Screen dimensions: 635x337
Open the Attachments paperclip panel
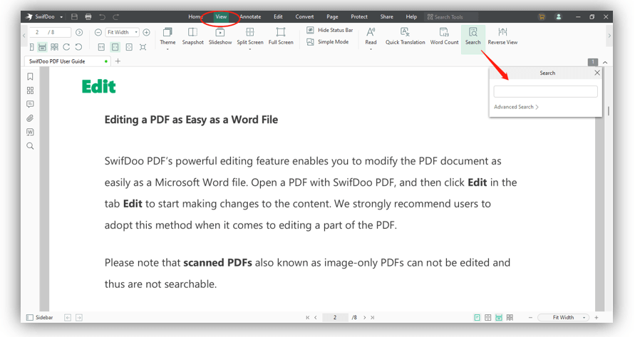click(x=30, y=118)
